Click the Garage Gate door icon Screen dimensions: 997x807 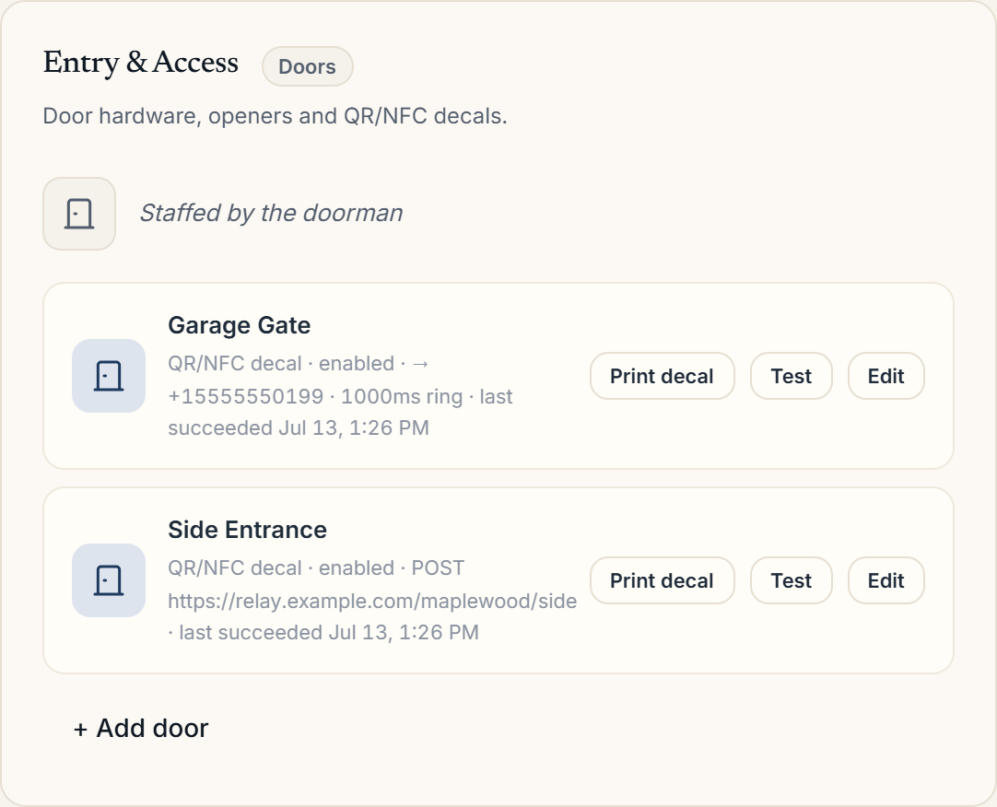(109, 376)
